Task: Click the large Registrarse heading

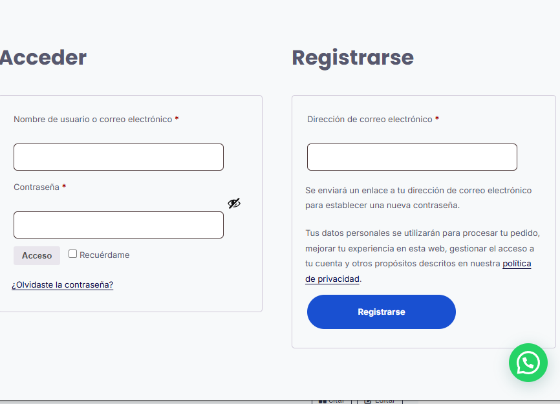Action: click(353, 58)
